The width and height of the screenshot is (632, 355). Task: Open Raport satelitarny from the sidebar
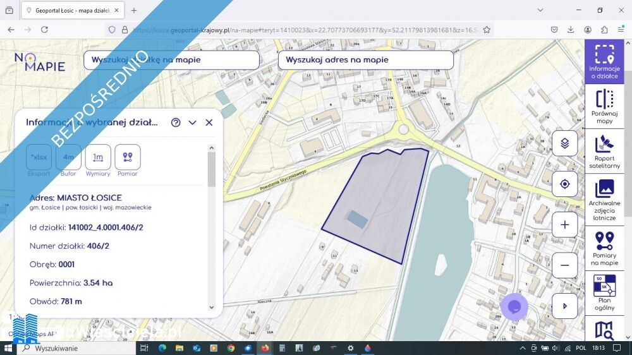pyautogui.click(x=604, y=152)
